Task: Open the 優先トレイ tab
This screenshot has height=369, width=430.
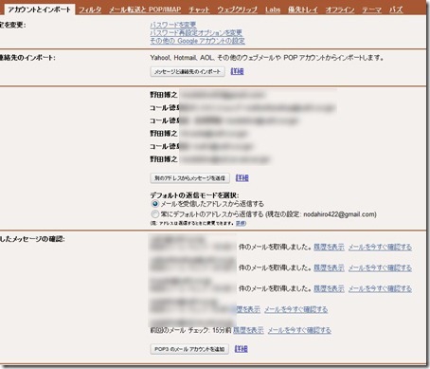Action: [303, 9]
